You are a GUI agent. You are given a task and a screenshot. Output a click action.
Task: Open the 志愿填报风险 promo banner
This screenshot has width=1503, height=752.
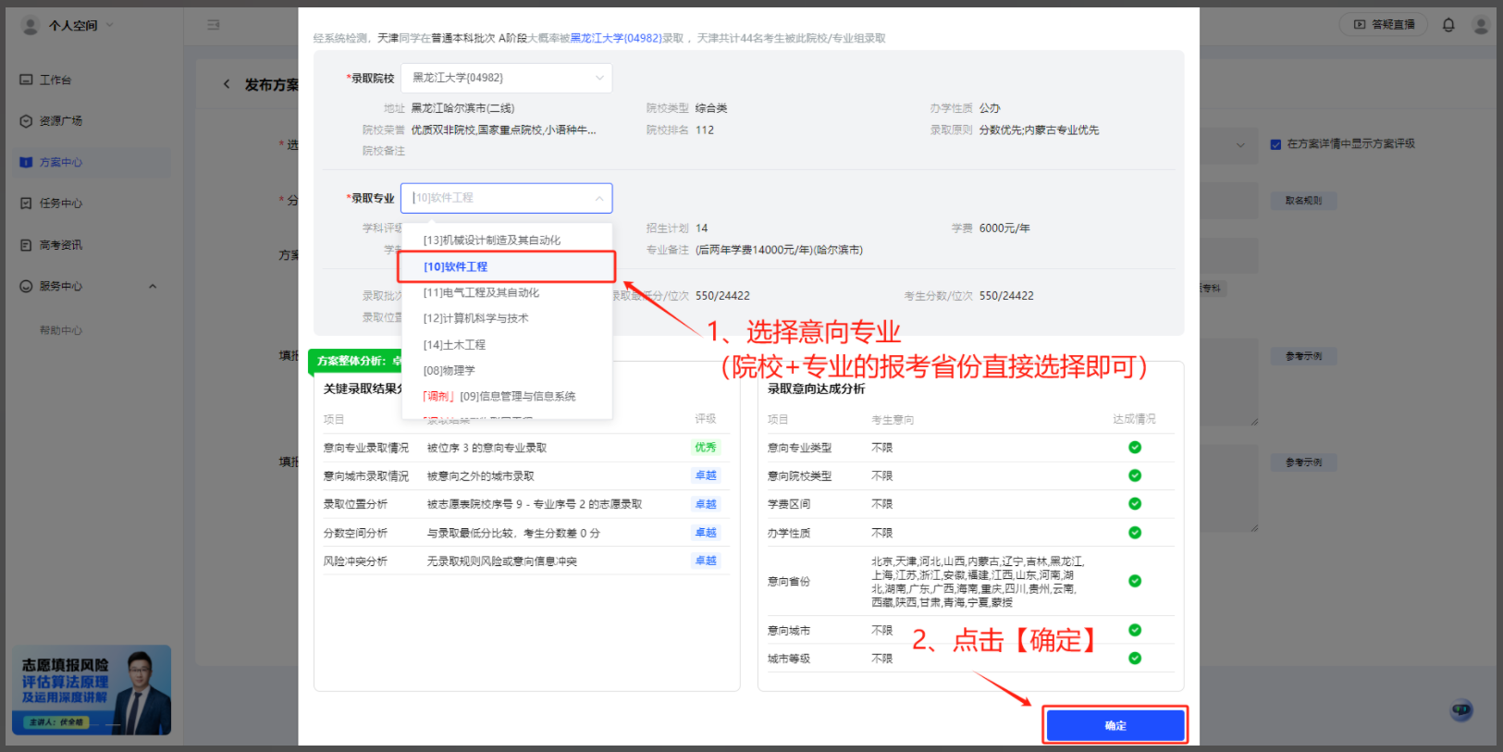click(x=92, y=690)
